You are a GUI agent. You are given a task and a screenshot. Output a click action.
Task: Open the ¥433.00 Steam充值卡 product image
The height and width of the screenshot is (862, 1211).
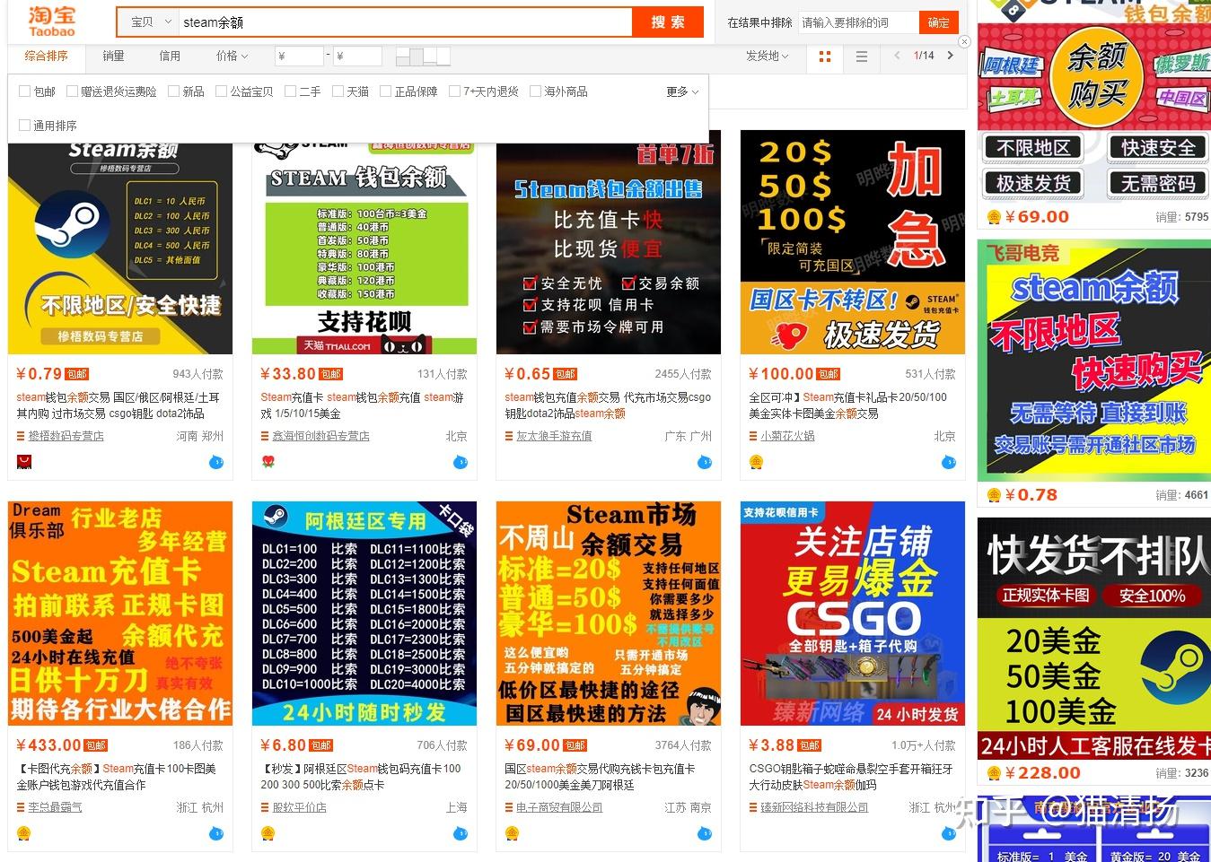click(120, 614)
